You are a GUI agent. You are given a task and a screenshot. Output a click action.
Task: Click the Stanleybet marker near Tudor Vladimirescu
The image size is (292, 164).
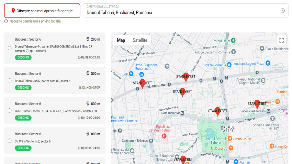[257, 104]
